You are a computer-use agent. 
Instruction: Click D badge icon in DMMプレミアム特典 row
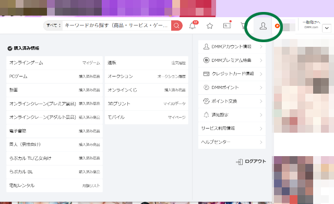click(206, 60)
